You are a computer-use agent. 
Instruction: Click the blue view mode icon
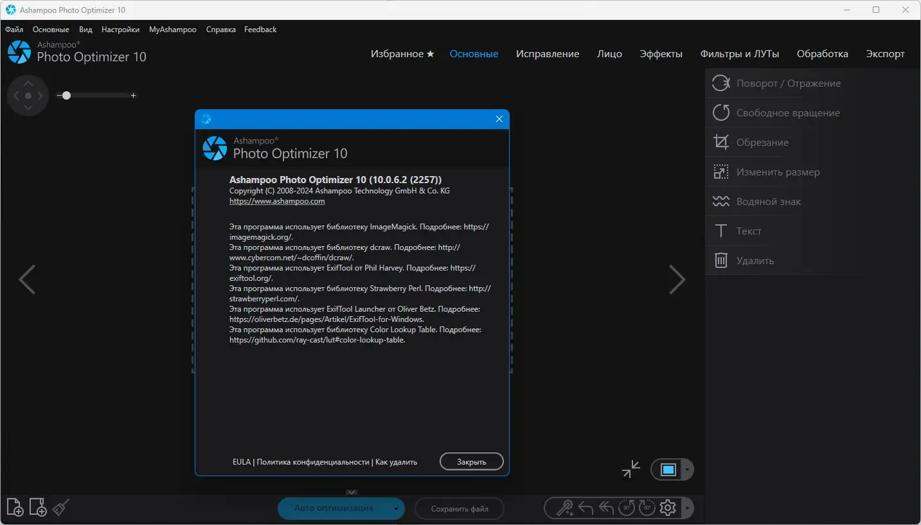[668, 470]
